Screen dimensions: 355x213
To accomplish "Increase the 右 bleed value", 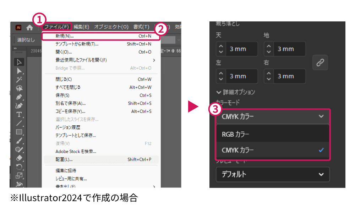I will pyautogui.click(x=269, y=73).
